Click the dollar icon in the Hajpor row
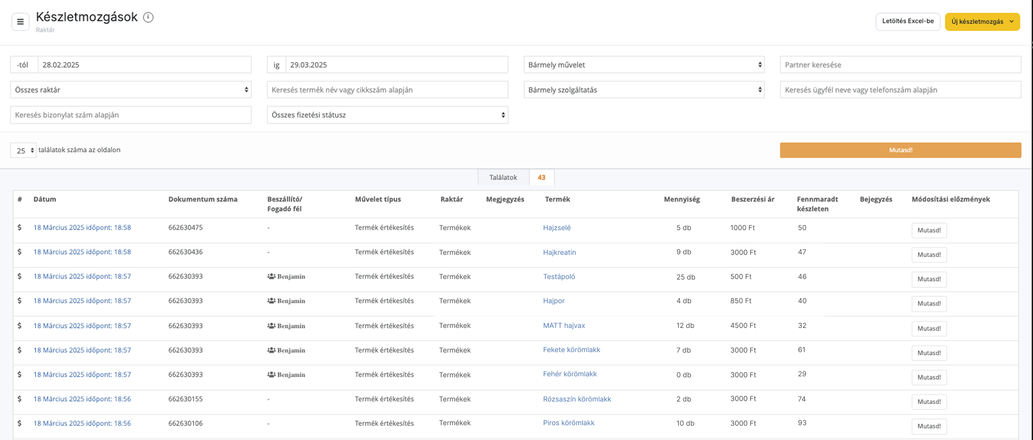This screenshot has width=1033, height=440. point(19,301)
